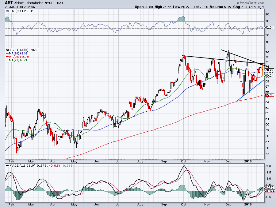Click the Jul label under price chart
Image resolution: width=276 pixels, height=207 pixels.
118,161
